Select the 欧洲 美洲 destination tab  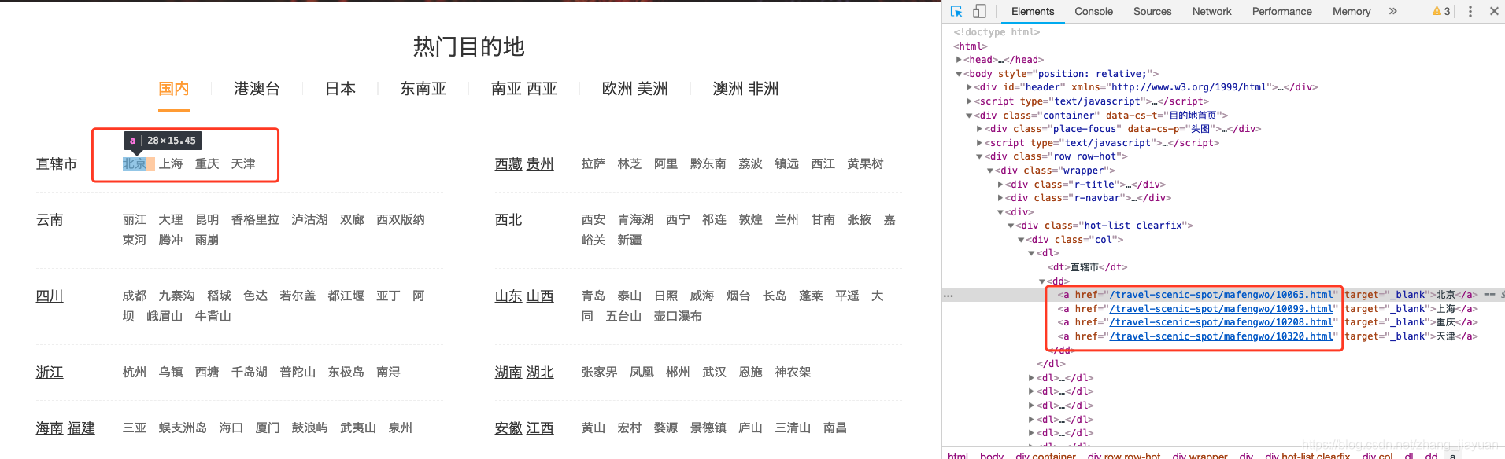coord(634,89)
